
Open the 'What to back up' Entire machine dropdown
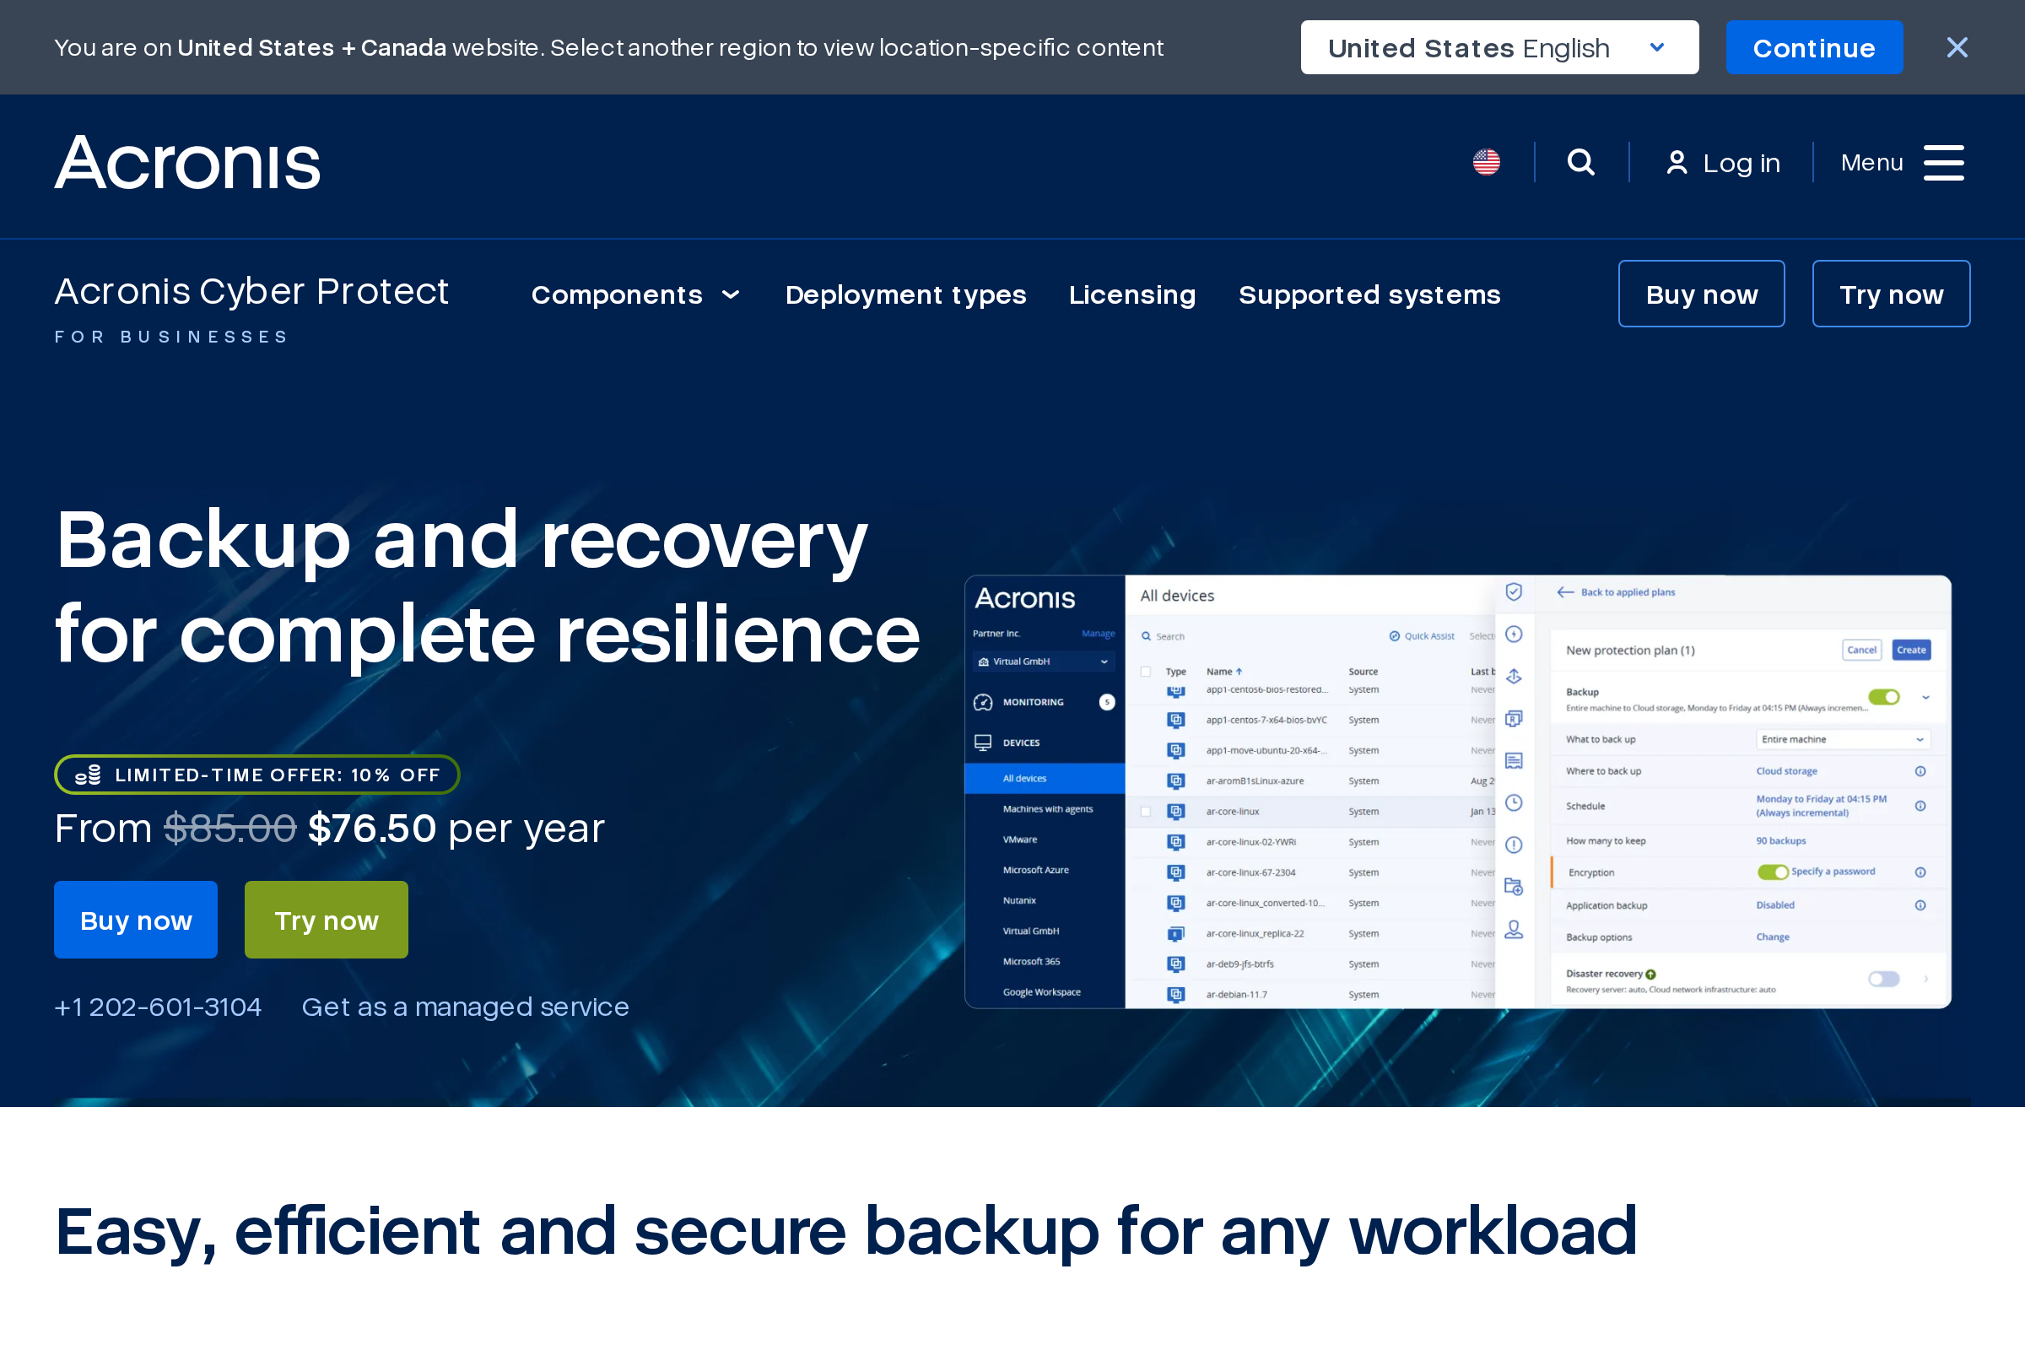(1844, 739)
